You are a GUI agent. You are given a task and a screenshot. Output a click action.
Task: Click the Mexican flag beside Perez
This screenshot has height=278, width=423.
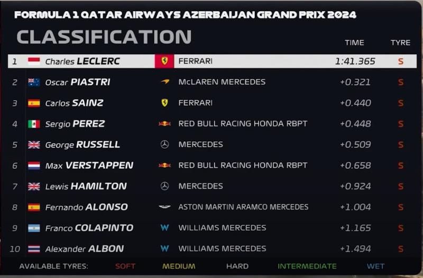pyautogui.click(x=34, y=124)
